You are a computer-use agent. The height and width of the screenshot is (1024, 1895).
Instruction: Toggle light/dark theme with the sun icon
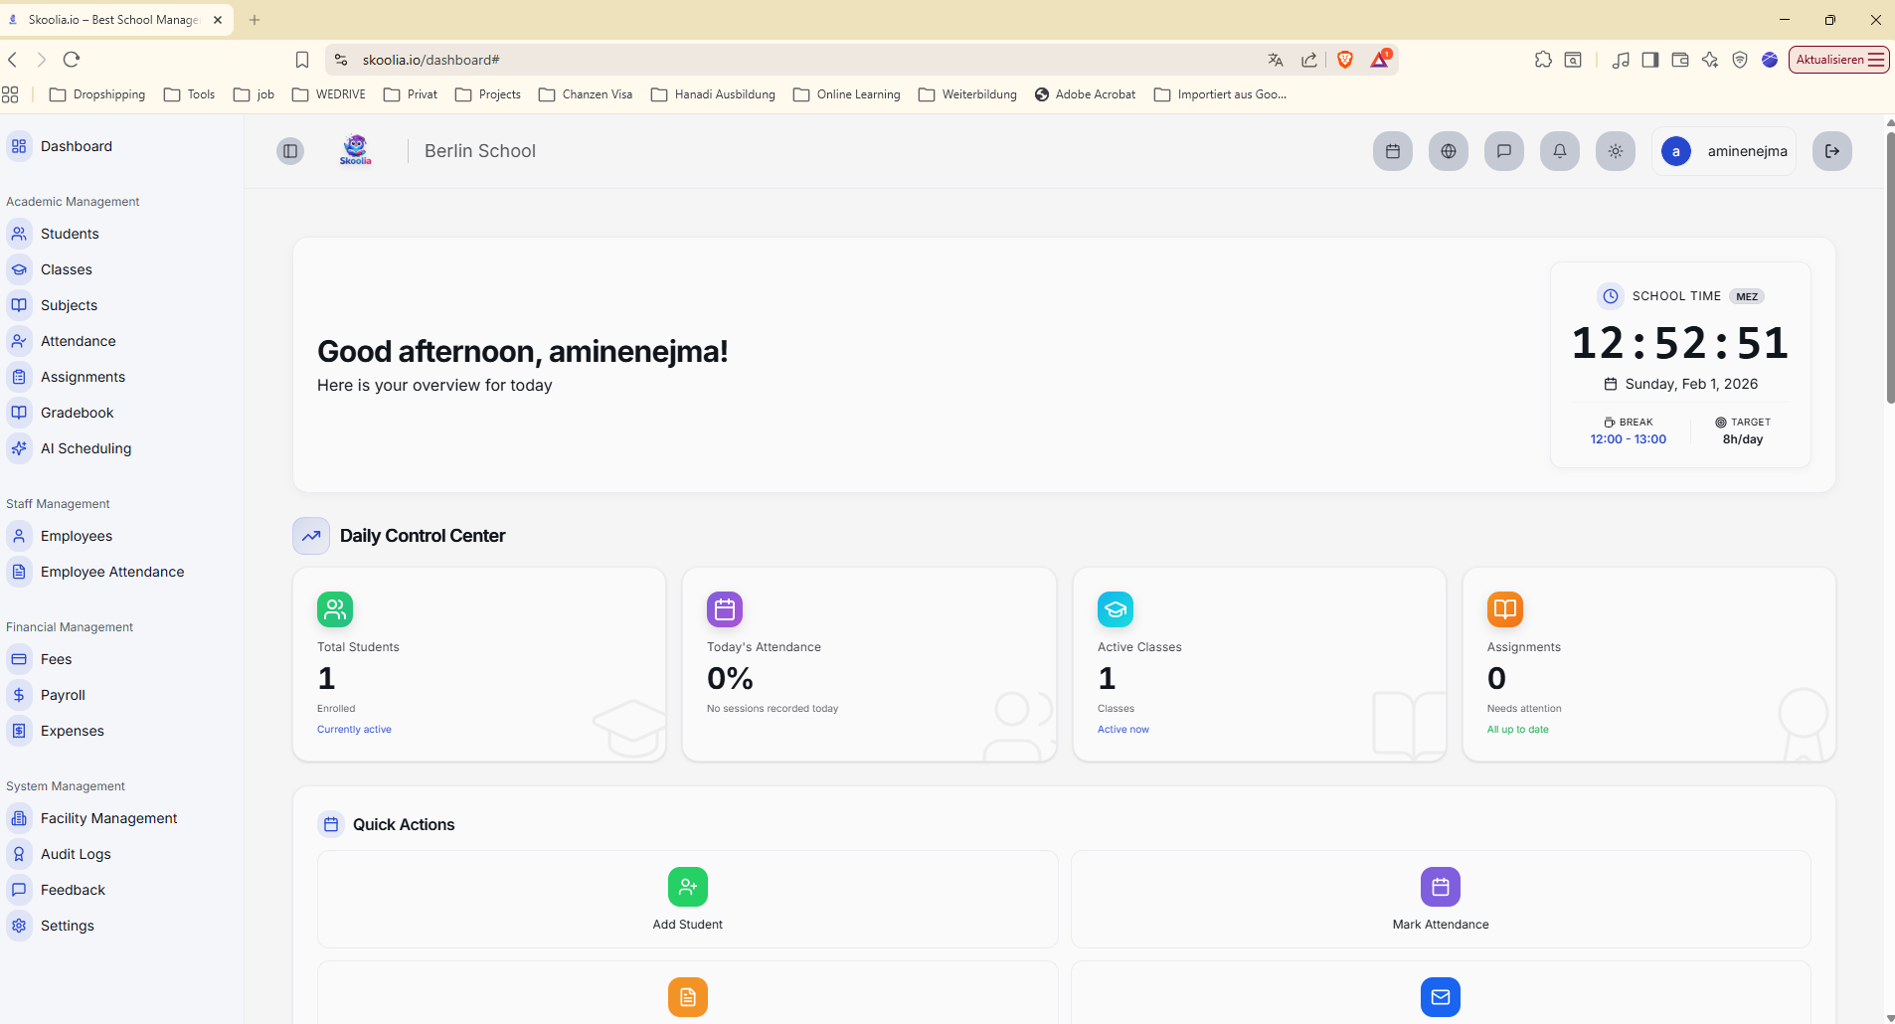[1615, 151]
